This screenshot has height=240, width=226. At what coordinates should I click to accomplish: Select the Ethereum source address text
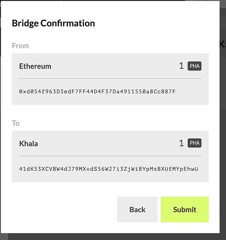(x=97, y=91)
